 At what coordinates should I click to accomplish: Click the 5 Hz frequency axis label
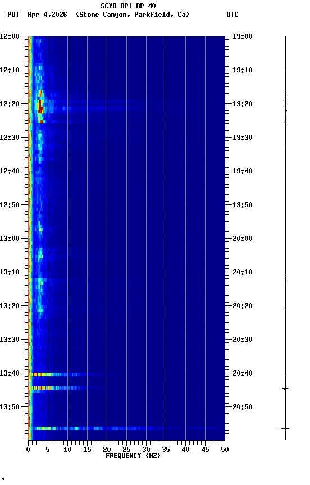click(48, 450)
